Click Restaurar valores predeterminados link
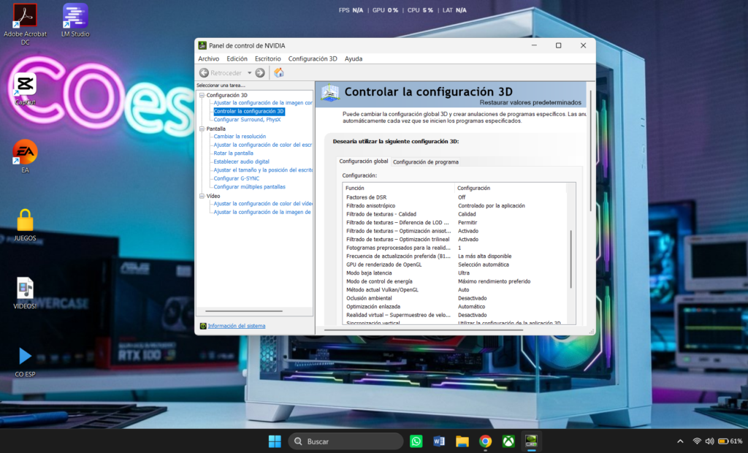This screenshot has height=453, width=748. 530,102
